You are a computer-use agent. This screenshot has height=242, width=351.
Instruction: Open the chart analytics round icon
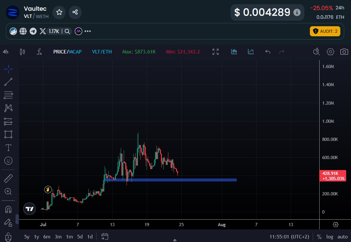(13, 31)
